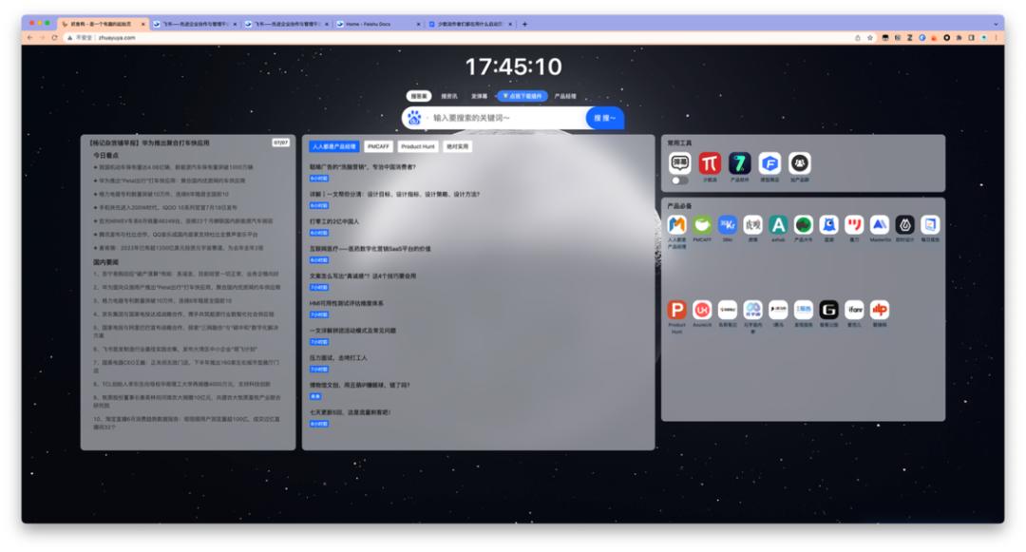The image size is (1026, 552).
Task: Open Baidu search engine selector
Action: (414, 118)
